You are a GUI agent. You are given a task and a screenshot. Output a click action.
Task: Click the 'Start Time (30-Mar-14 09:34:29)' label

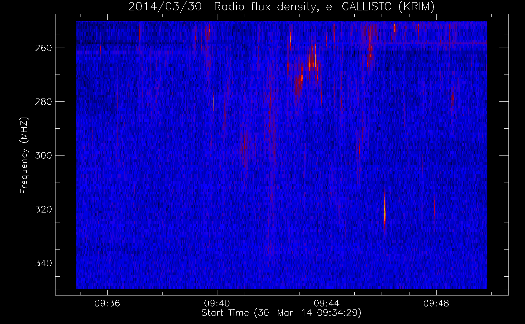point(281,313)
